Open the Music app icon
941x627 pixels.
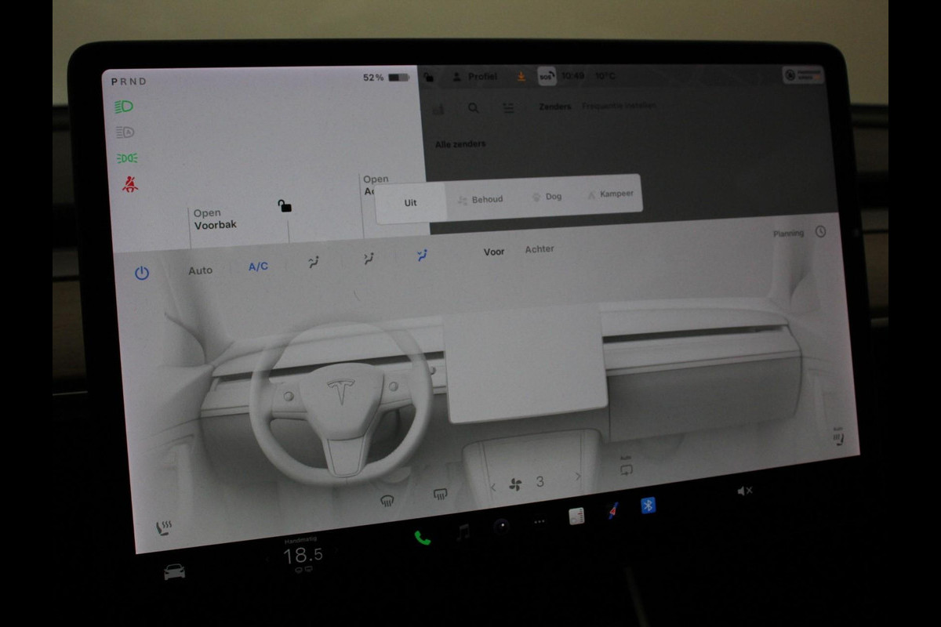[x=463, y=531]
